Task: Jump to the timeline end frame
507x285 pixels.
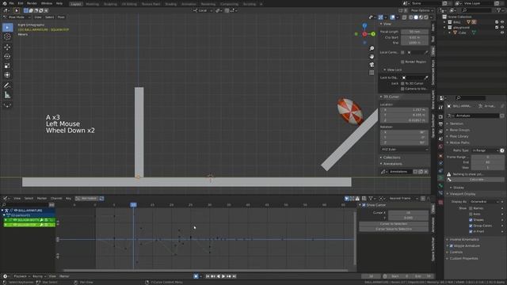Action: (x=234, y=276)
